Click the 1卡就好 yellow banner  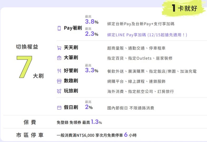click(x=184, y=8)
